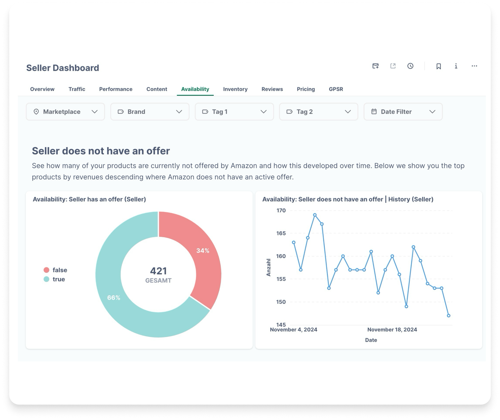Toggle the false legend entry
Image resolution: width=500 pixels, height=420 pixels.
click(x=55, y=270)
